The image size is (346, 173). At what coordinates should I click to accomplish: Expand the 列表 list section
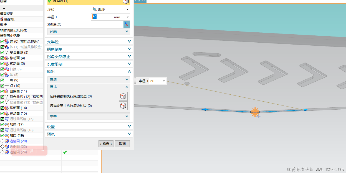[x=89, y=32]
